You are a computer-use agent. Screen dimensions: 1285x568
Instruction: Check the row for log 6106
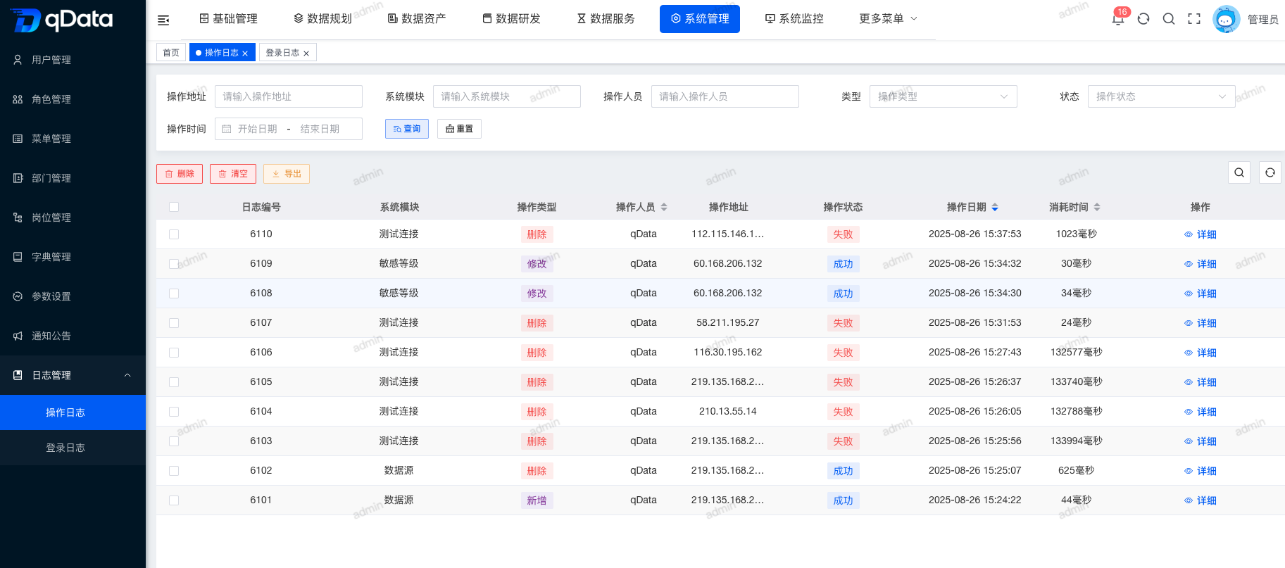pyautogui.click(x=174, y=353)
